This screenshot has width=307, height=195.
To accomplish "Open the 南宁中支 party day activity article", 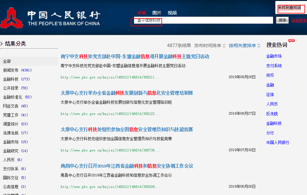I will 134,57.
